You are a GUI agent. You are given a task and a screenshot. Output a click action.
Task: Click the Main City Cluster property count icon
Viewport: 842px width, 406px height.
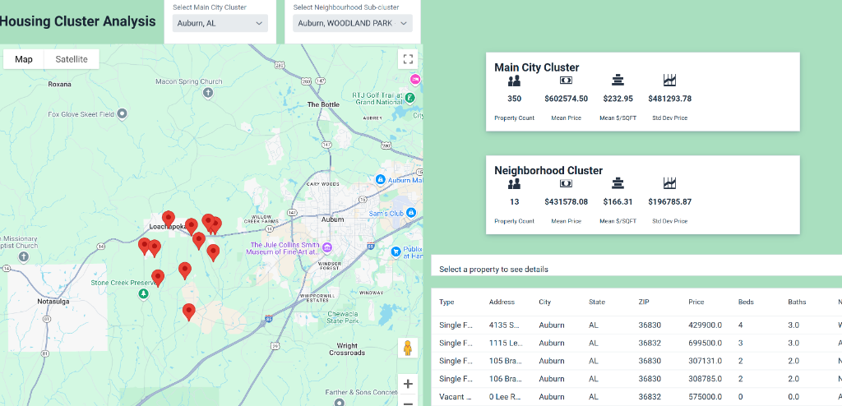pyautogui.click(x=514, y=81)
